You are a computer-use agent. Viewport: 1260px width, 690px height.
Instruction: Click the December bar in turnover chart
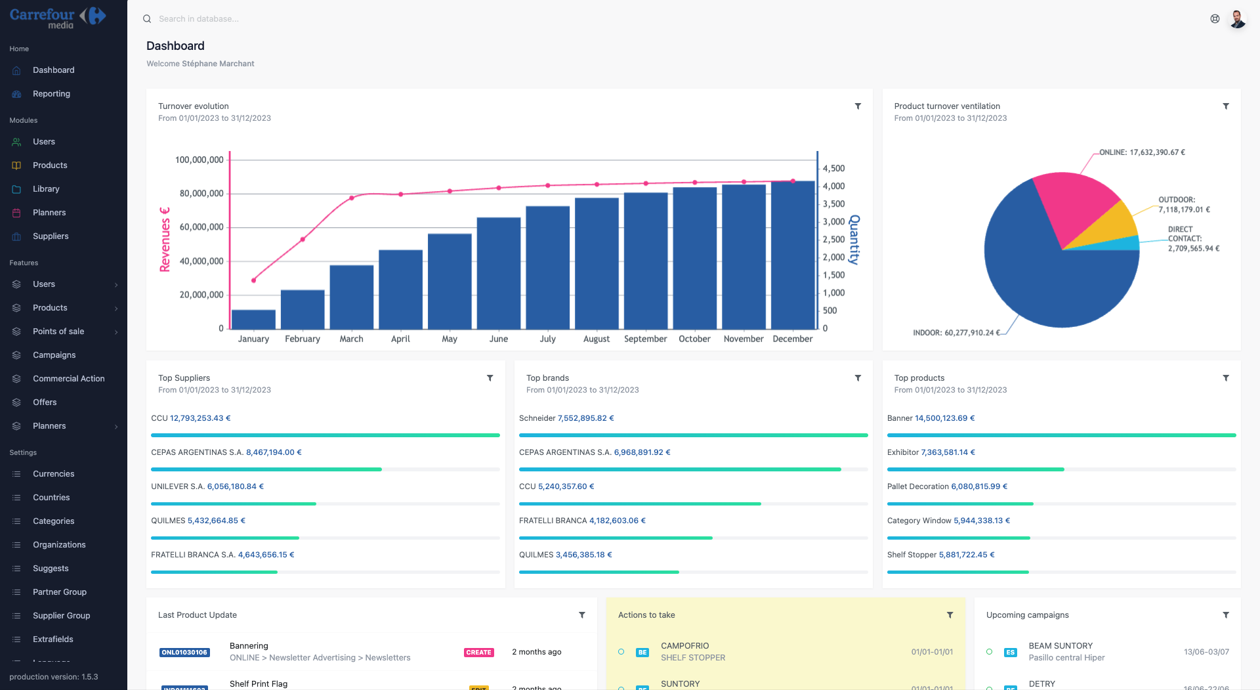[793, 255]
